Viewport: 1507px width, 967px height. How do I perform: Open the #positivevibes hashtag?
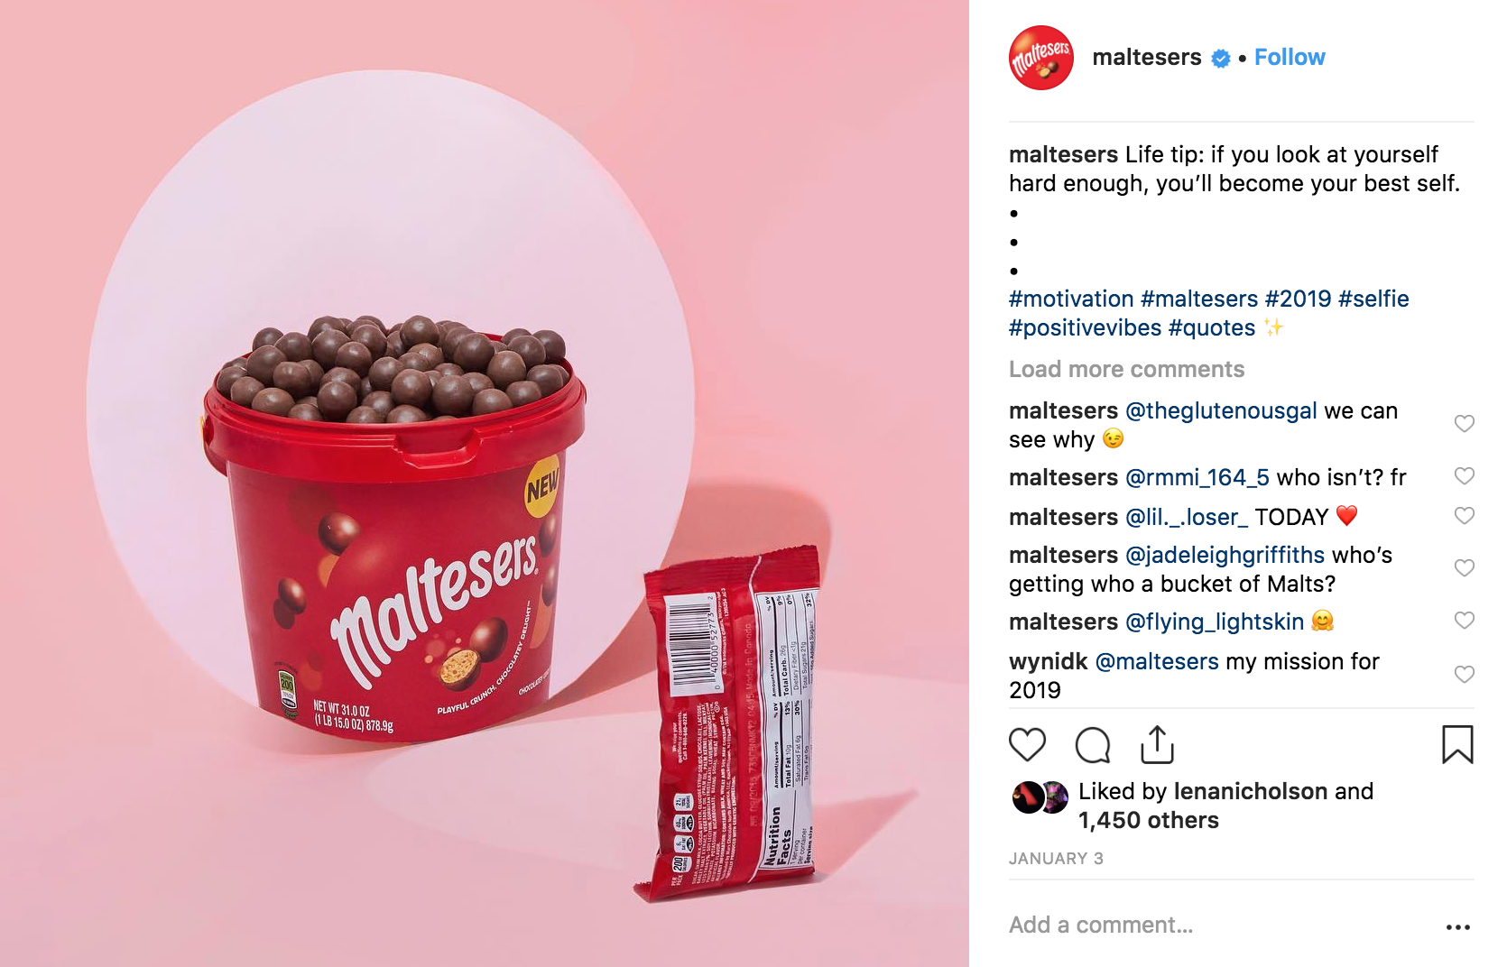point(1085,327)
